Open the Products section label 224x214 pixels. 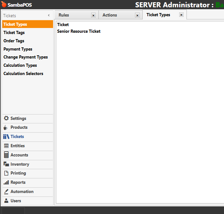(x=19, y=127)
